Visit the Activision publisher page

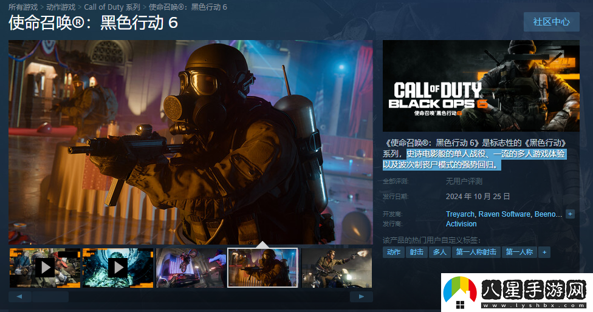[461, 224]
